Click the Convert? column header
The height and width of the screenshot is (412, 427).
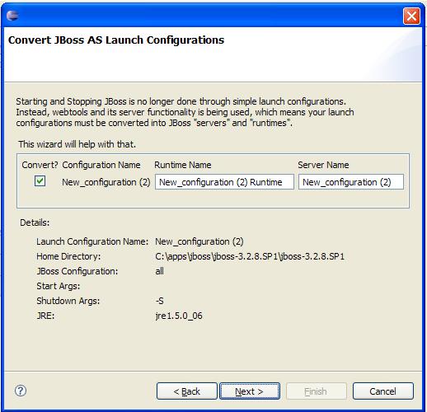[40, 165]
